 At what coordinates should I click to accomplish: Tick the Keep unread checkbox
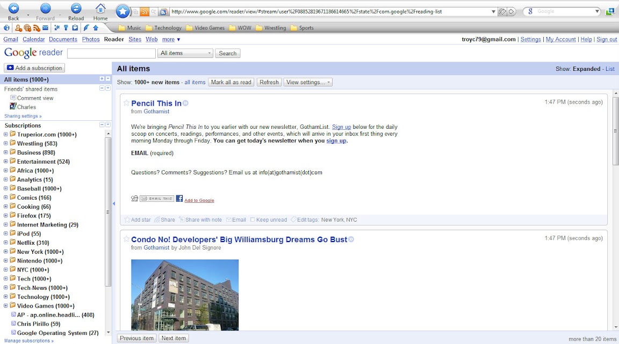coord(253,219)
